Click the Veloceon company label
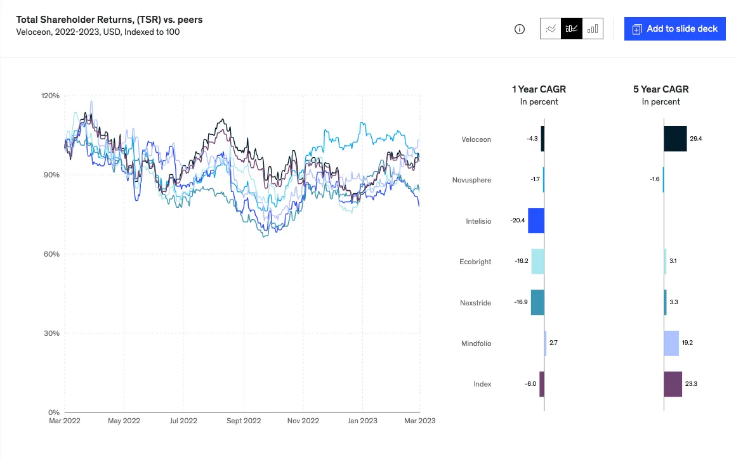Screen dimensions: 736x460 476,139
